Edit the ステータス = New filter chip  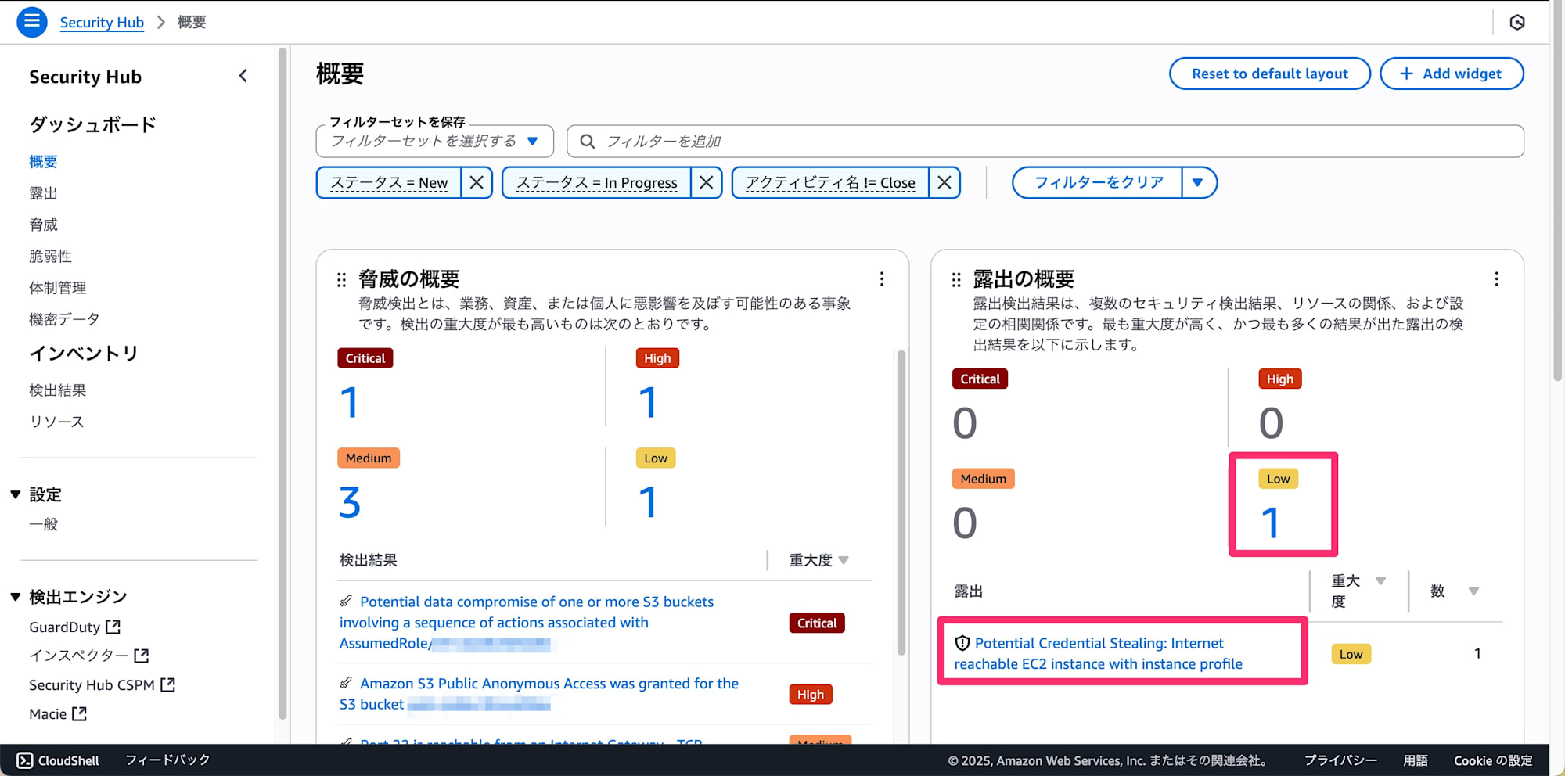click(x=389, y=182)
